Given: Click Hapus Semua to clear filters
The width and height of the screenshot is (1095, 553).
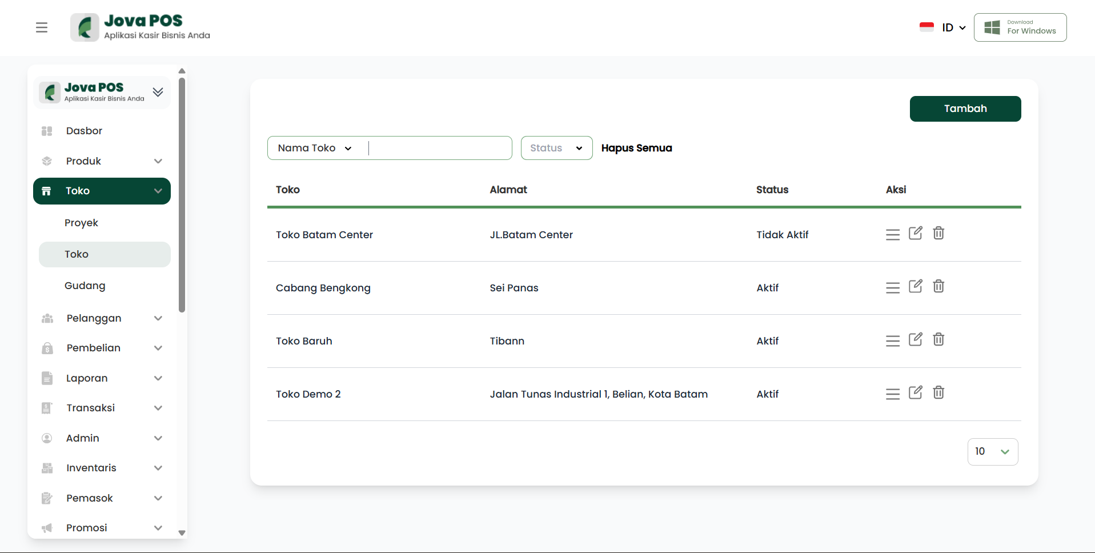Looking at the screenshot, I should tap(636, 148).
